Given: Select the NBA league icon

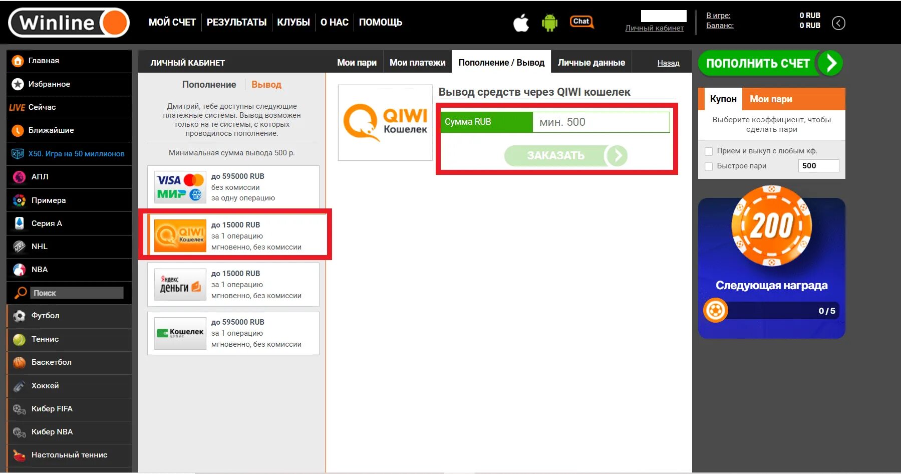Looking at the screenshot, I should tap(19, 270).
